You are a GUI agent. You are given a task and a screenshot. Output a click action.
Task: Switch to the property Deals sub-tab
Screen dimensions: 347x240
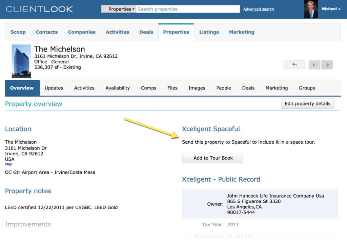pos(248,88)
